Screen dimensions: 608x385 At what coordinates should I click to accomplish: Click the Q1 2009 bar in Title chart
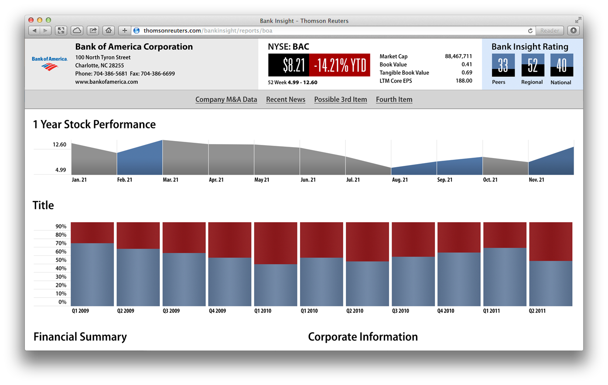(x=92, y=264)
